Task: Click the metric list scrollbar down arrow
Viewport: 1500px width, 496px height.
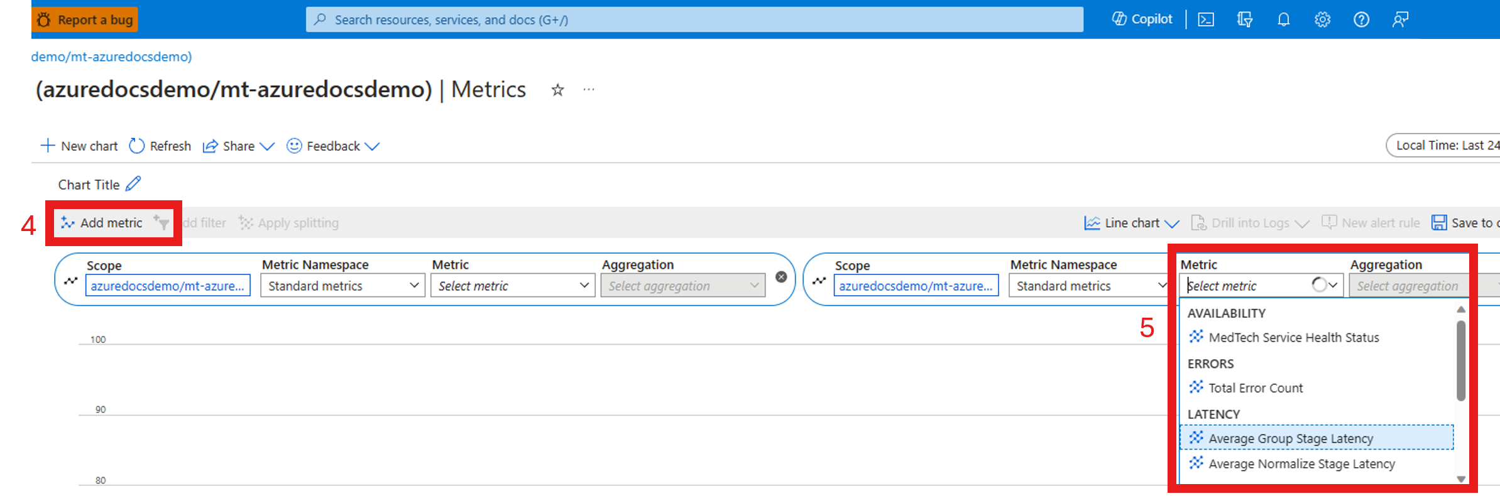Action: 1461,478
